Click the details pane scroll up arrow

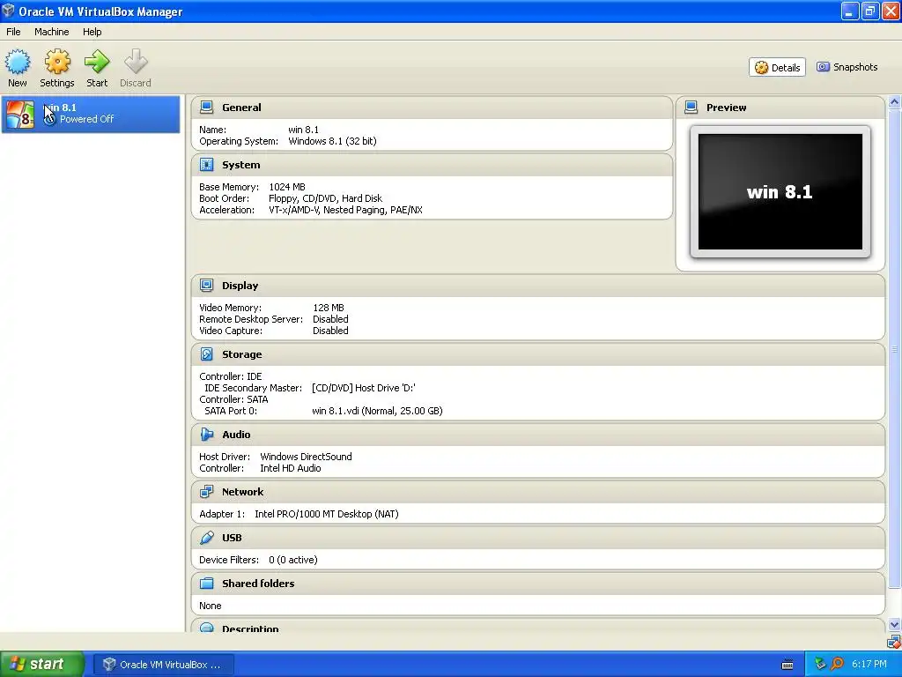[x=894, y=102]
